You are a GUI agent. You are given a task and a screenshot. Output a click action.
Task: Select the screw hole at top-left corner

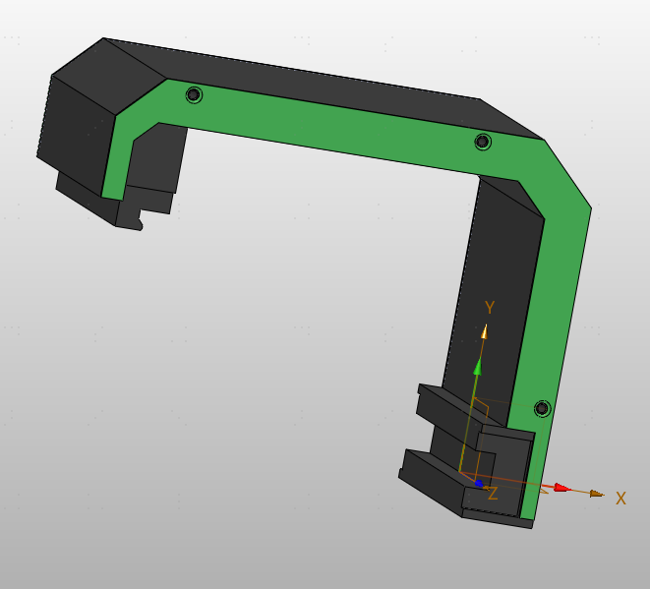[x=194, y=94]
